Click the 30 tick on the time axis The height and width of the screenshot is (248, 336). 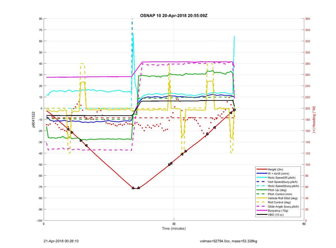point(174,224)
